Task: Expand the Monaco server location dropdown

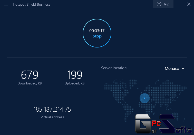Action: click(x=174, y=69)
